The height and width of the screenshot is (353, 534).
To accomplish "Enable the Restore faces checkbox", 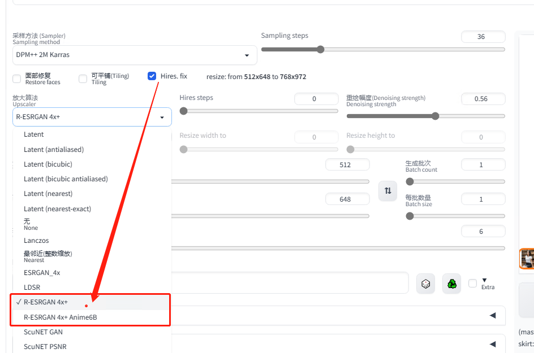I will [x=17, y=78].
